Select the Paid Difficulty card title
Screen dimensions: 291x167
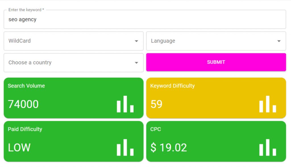pos(25,129)
